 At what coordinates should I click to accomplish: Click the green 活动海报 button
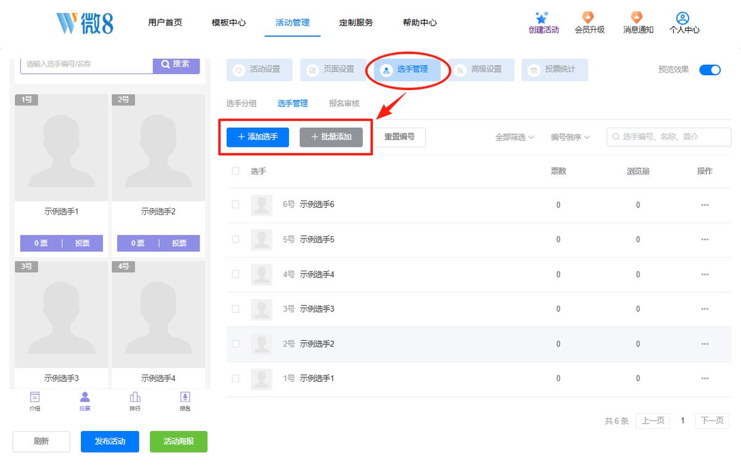tap(178, 441)
